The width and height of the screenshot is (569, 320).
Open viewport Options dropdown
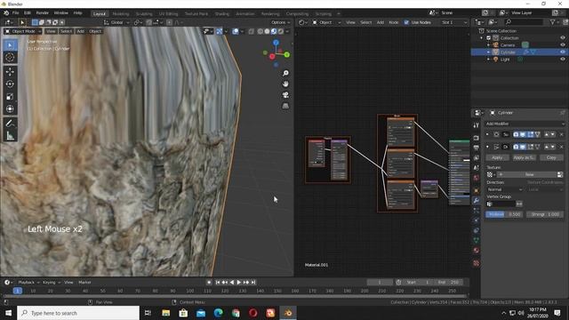[x=281, y=22]
